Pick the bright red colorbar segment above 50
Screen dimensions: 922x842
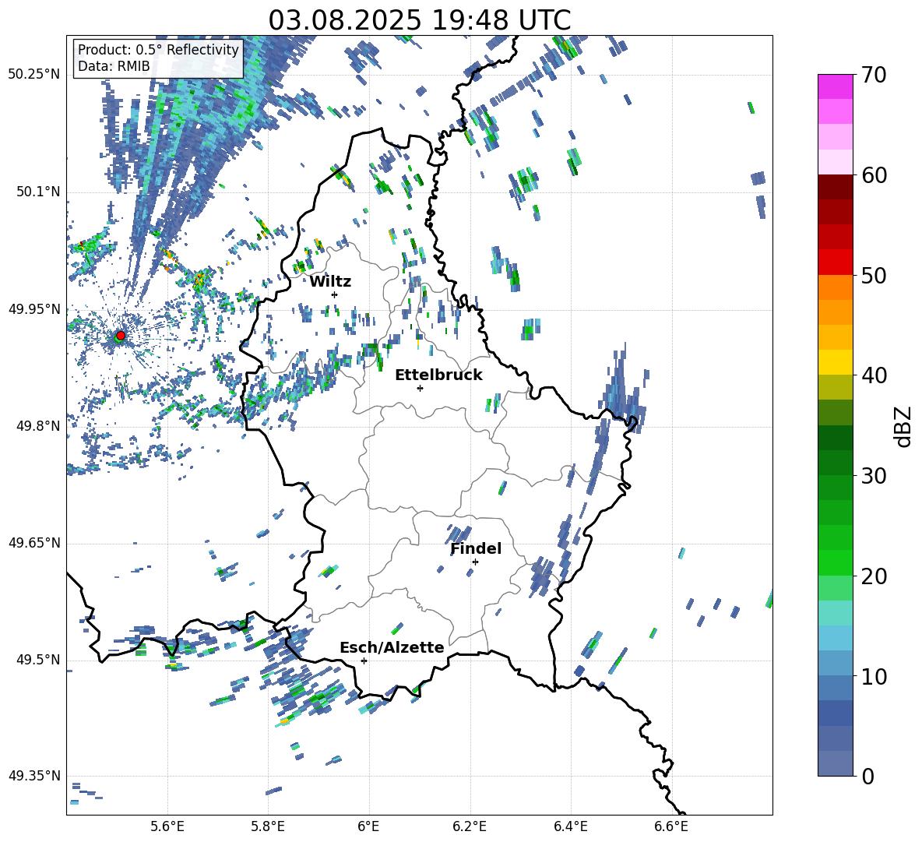coord(835,262)
